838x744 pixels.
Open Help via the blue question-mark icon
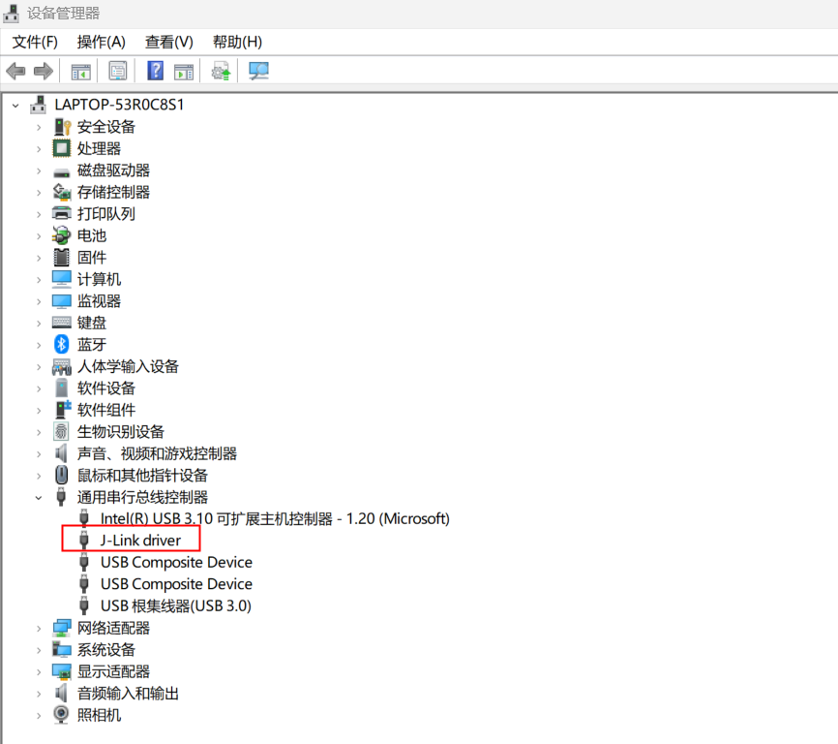coord(155,71)
